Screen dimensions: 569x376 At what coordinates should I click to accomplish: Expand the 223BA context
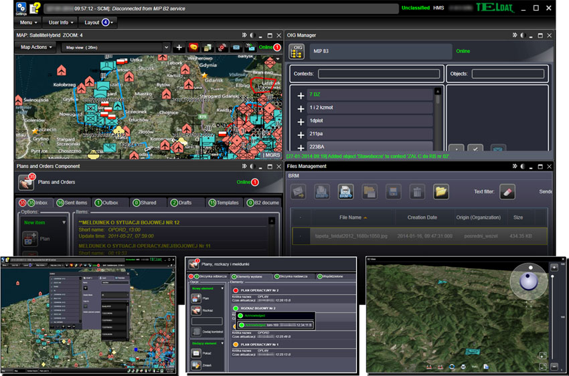coord(301,147)
